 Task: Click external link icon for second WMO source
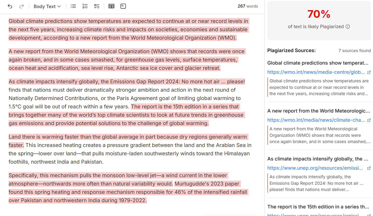coord(369,120)
